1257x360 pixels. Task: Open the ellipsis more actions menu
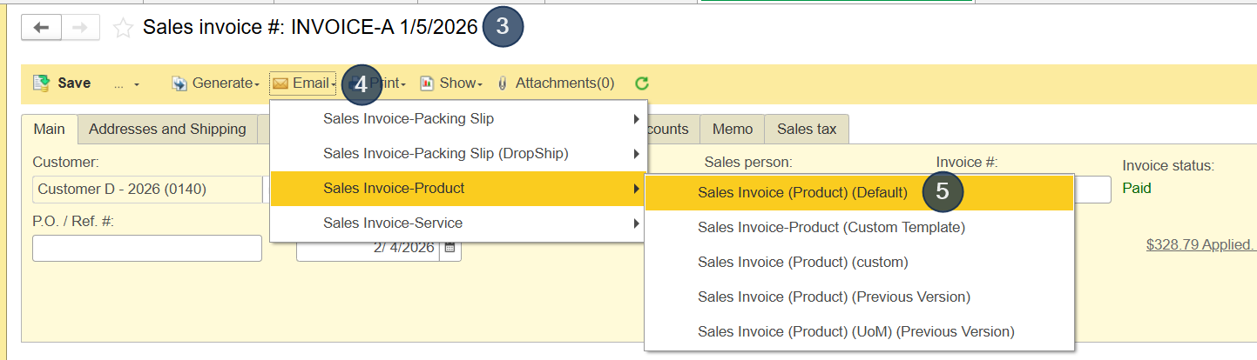tap(125, 84)
